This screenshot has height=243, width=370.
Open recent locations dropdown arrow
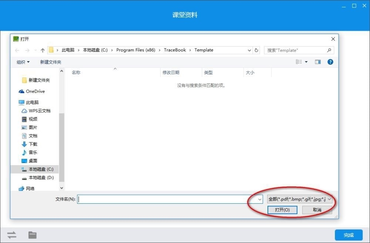[36, 50]
